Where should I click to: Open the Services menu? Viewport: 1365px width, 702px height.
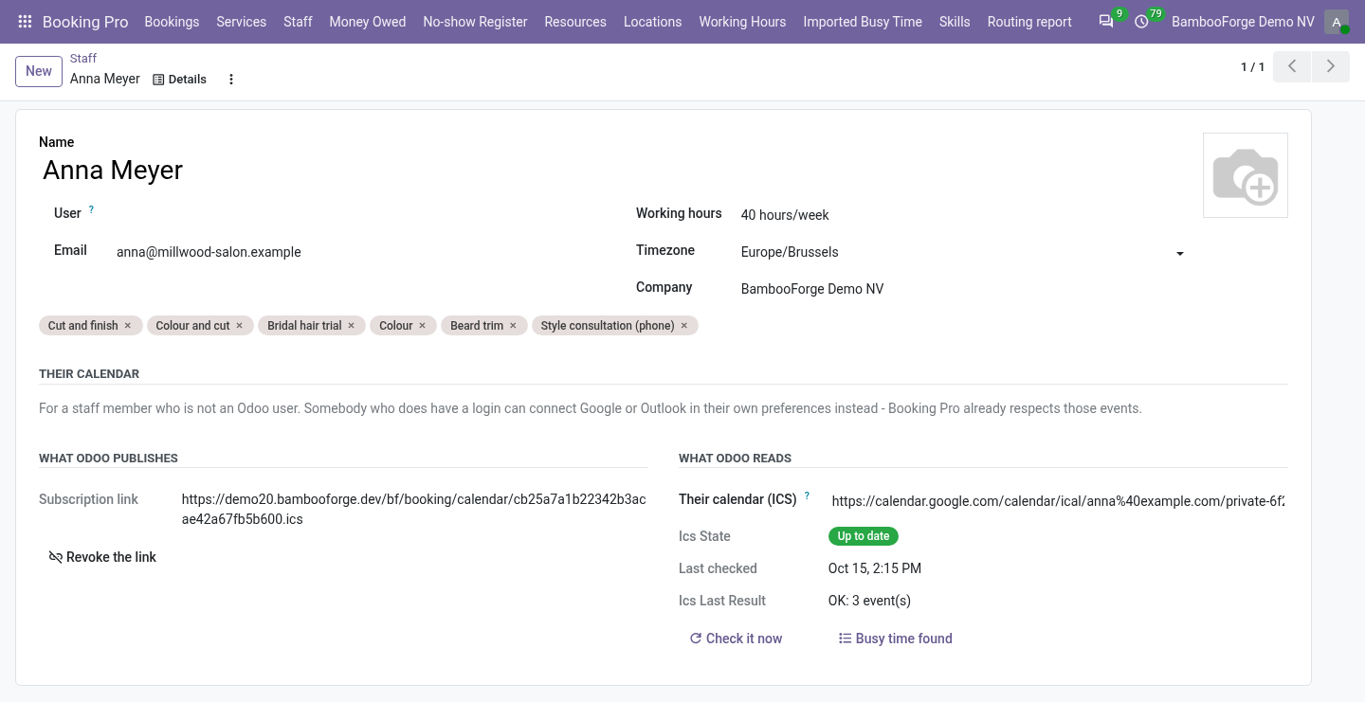(x=241, y=21)
